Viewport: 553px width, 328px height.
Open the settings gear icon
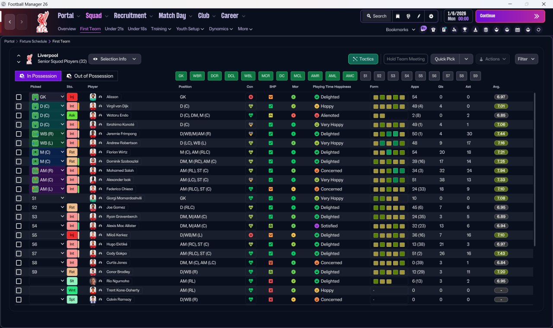coord(431,16)
